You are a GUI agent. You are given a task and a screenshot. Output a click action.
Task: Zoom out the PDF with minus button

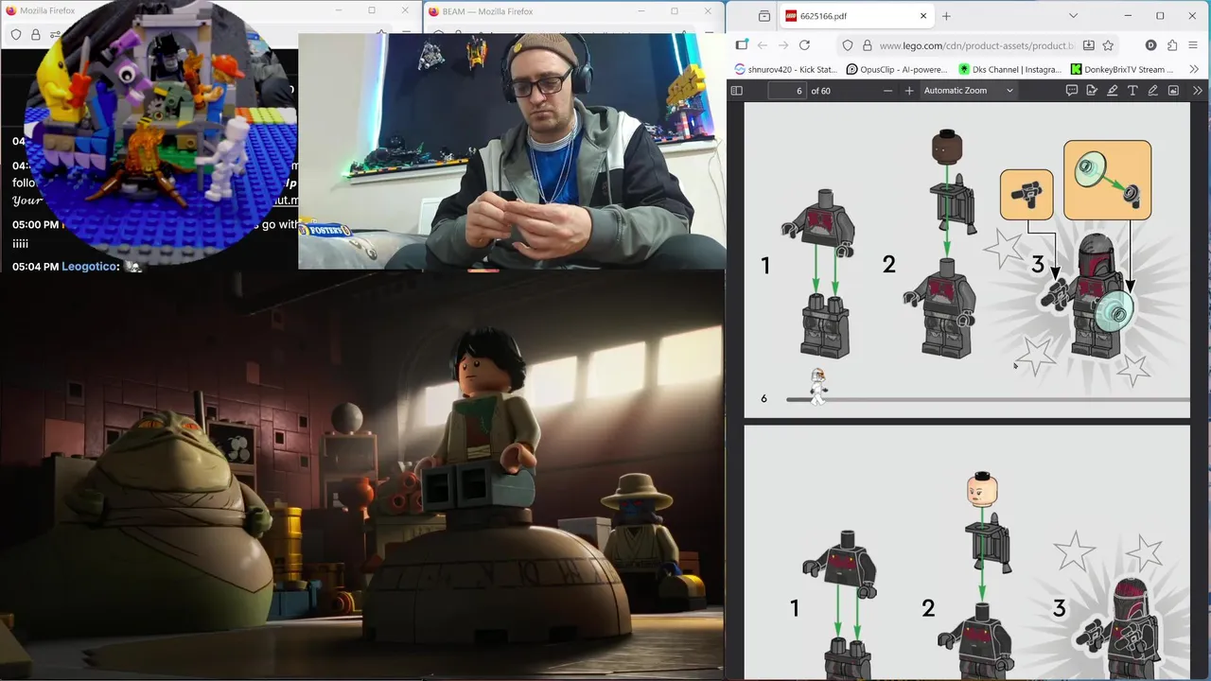(887, 91)
